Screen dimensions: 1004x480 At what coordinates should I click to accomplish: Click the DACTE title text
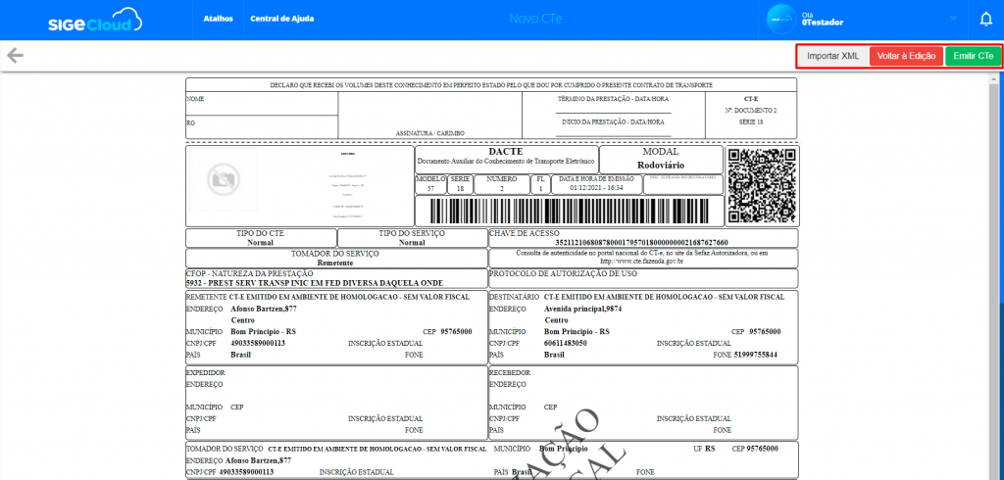click(x=506, y=152)
